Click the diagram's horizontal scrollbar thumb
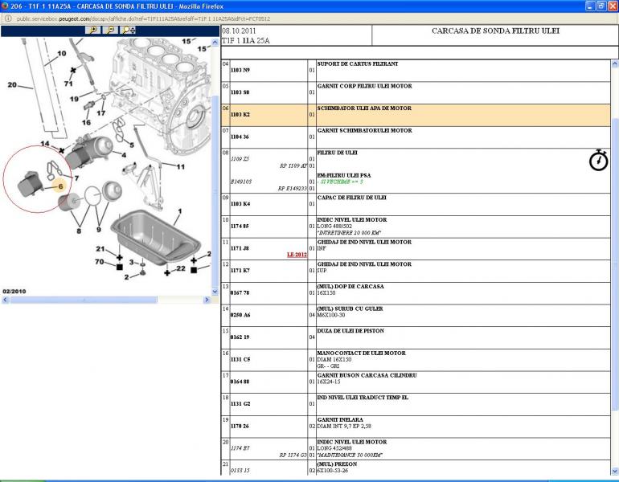This screenshot has height=482, width=619. pyautogui.click(x=84, y=300)
